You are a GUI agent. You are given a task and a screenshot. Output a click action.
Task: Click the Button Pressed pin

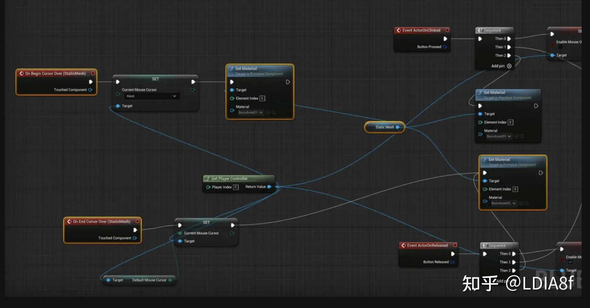pyautogui.click(x=445, y=47)
